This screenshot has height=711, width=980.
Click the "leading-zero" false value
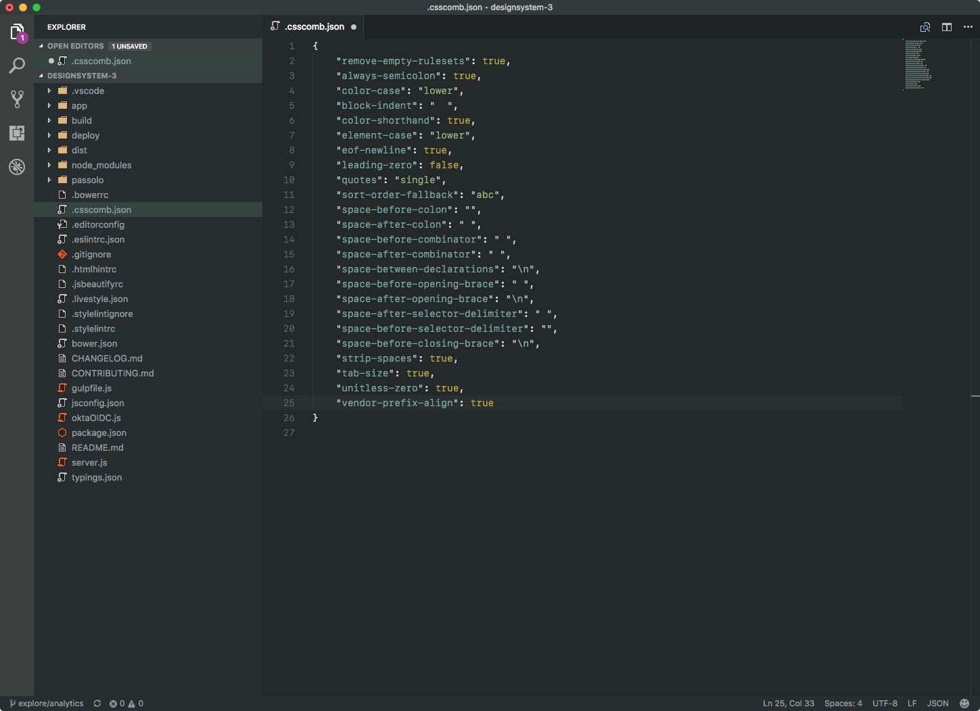pos(444,165)
